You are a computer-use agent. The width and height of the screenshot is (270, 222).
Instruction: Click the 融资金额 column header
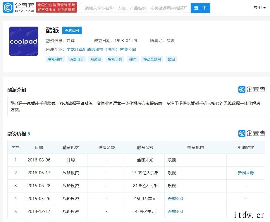(145, 147)
